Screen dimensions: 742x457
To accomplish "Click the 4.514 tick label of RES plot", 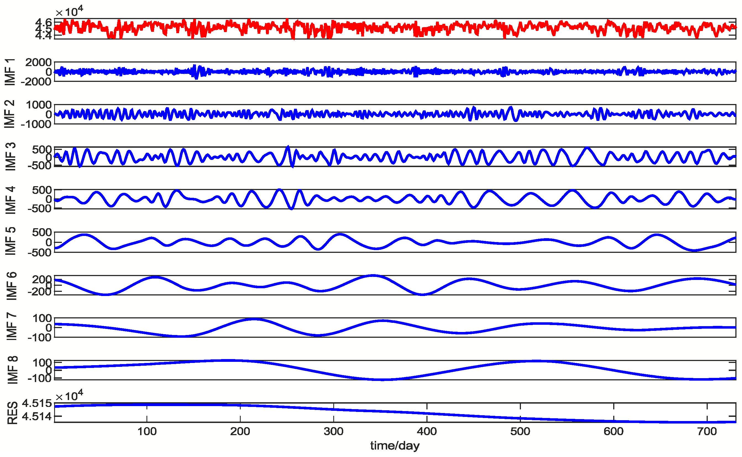I will 37,417.
